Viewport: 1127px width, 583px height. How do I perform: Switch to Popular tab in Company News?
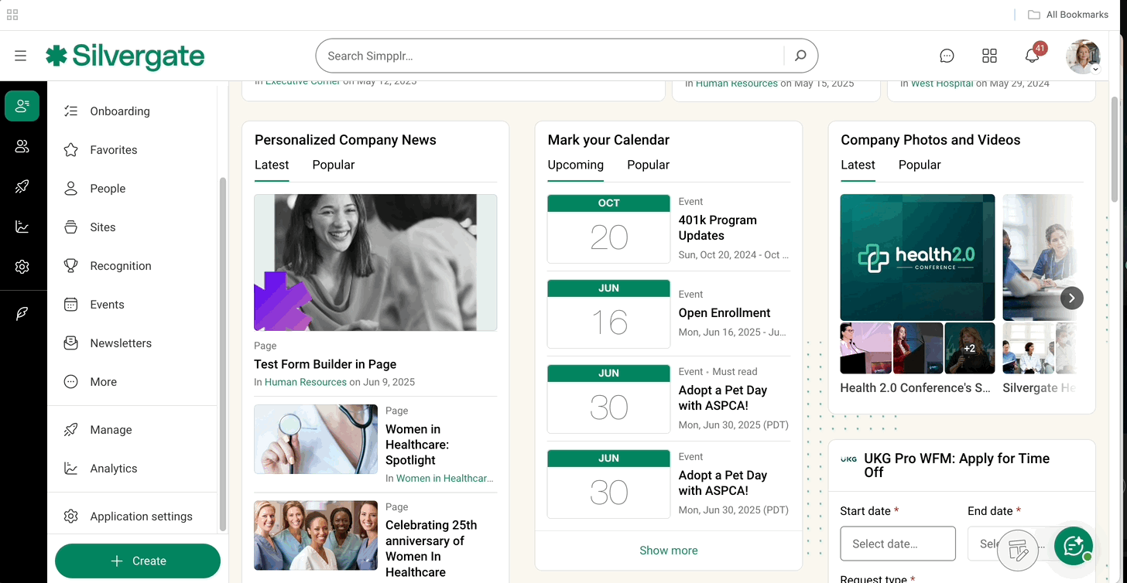click(334, 165)
